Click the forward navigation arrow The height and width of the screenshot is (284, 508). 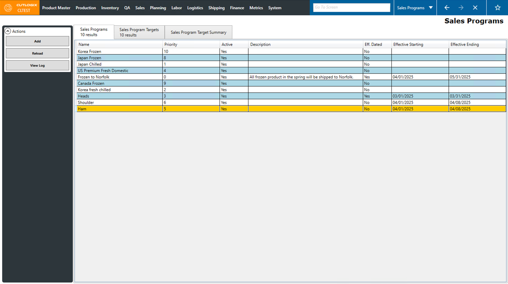click(x=460, y=7)
